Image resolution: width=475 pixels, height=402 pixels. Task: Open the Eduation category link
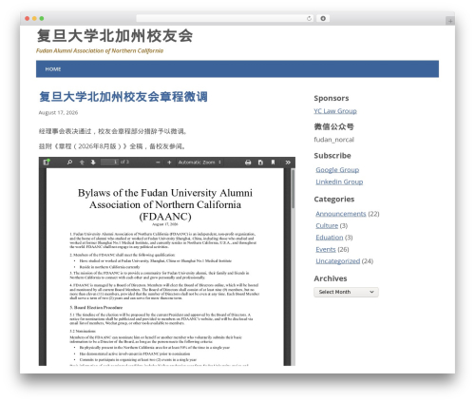pos(330,238)
